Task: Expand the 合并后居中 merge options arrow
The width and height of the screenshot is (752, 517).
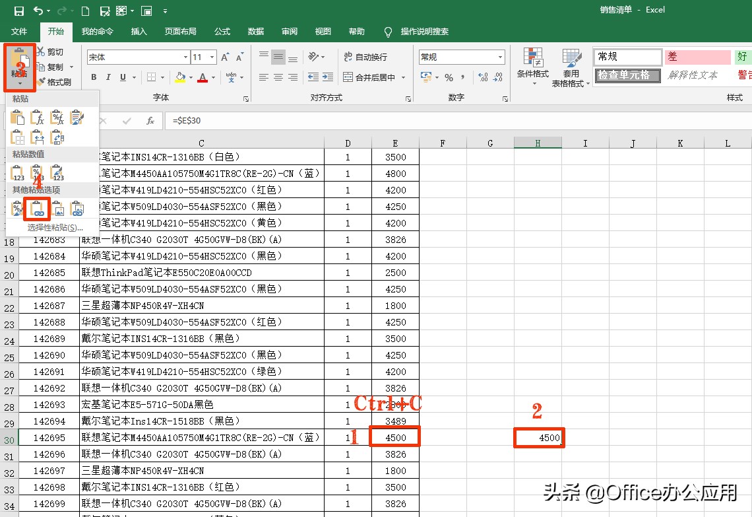Action: (403, 77)
